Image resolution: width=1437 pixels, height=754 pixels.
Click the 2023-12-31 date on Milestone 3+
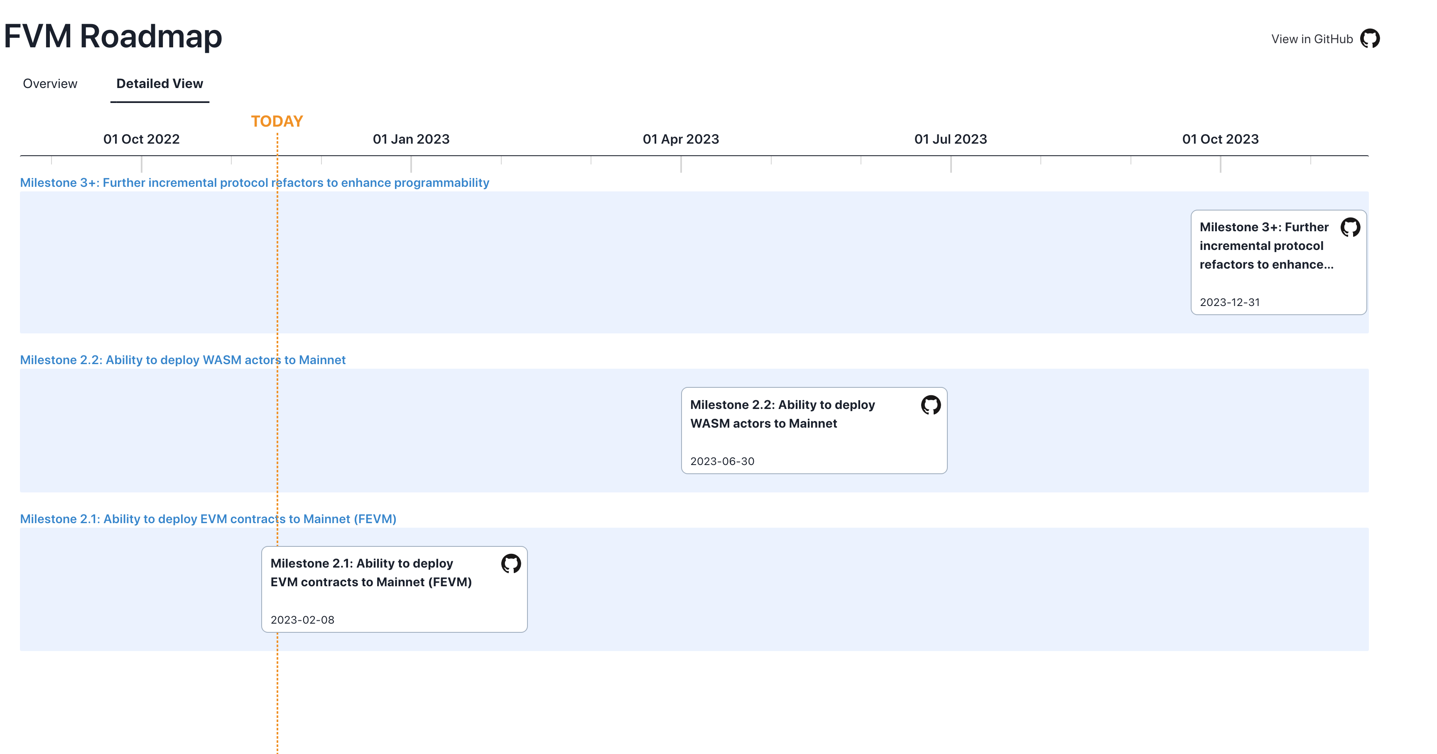tap(1230, 302)
